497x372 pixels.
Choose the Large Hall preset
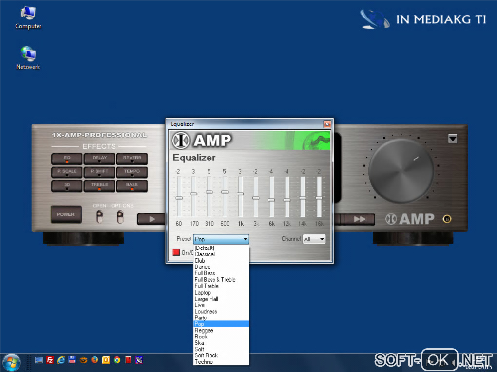[221, 299]
